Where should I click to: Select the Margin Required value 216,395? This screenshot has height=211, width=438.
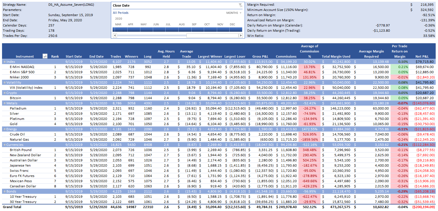click(x=428, y=5)
